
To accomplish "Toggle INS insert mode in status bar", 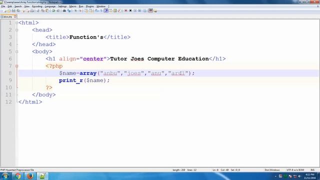I will (312, 170).
